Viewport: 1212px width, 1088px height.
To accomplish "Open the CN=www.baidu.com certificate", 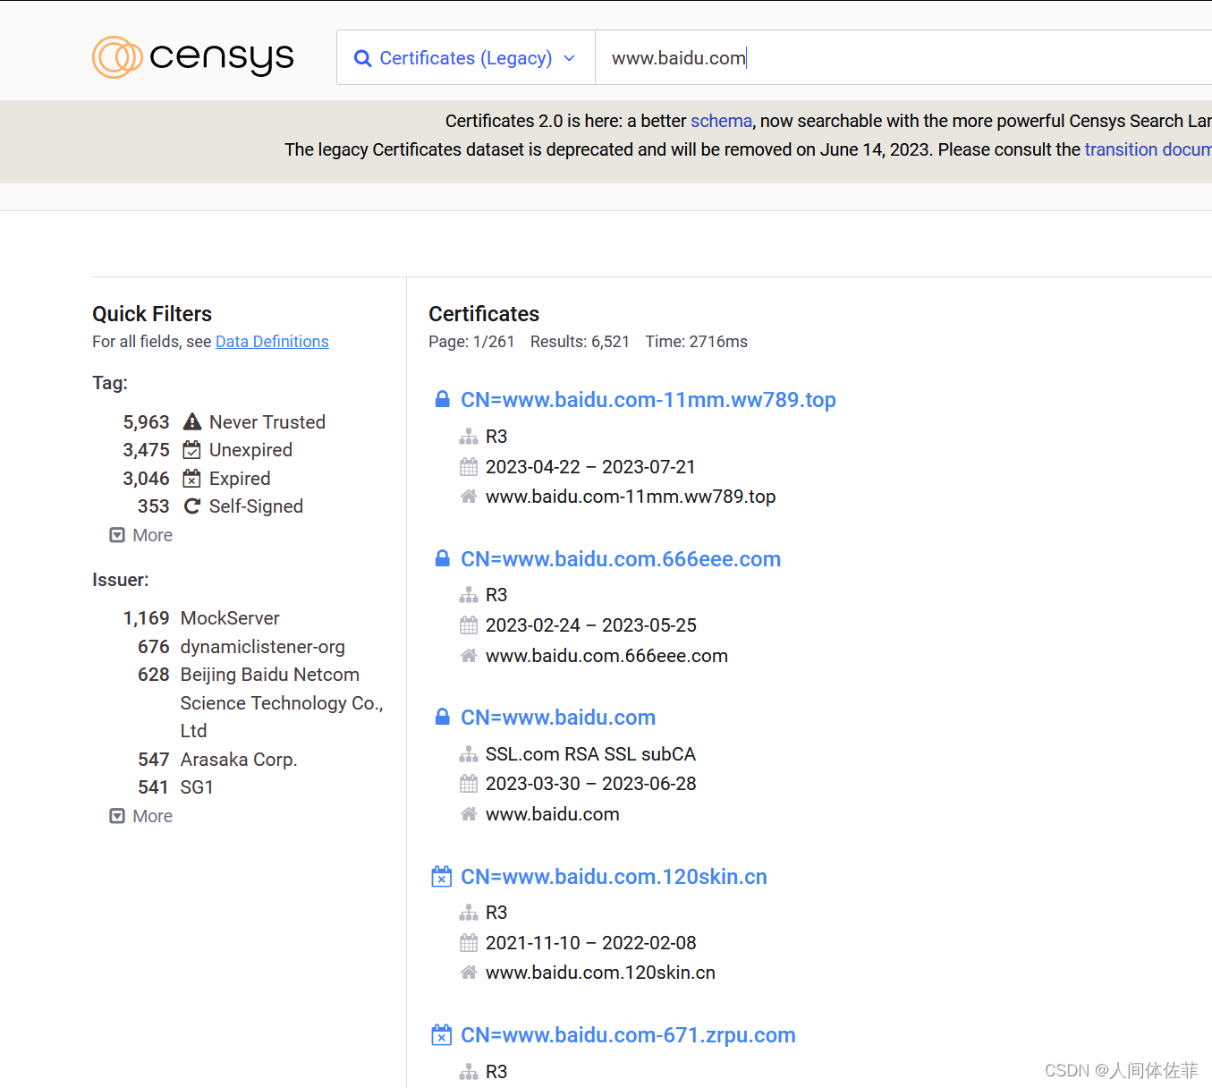I will 558,718.
